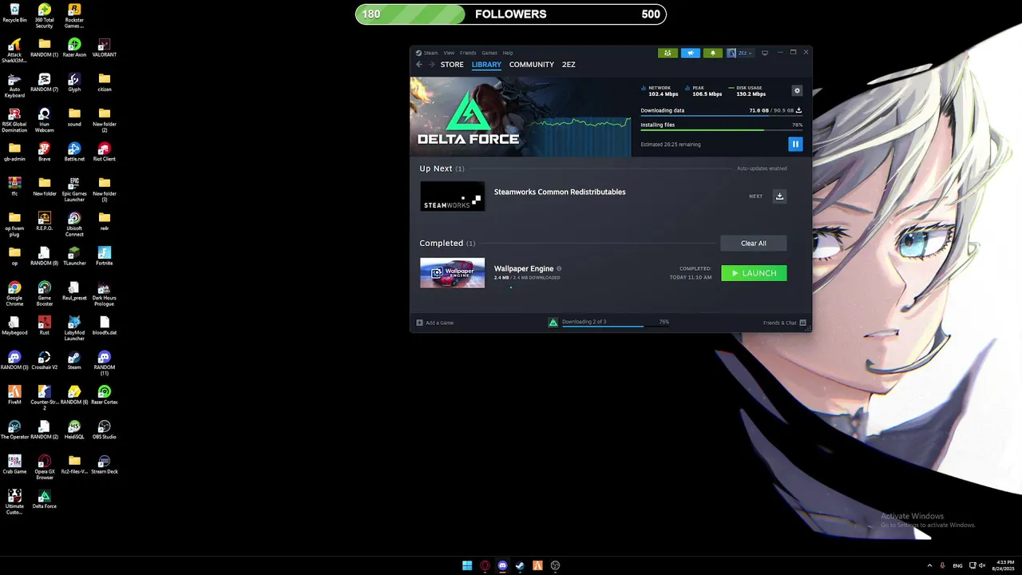Go back with Steam's left arrow
This screenshot has height=575, width=1022.
(419, 65)
